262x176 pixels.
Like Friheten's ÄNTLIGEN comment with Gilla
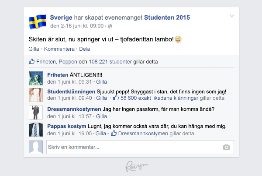coord(101,82)
